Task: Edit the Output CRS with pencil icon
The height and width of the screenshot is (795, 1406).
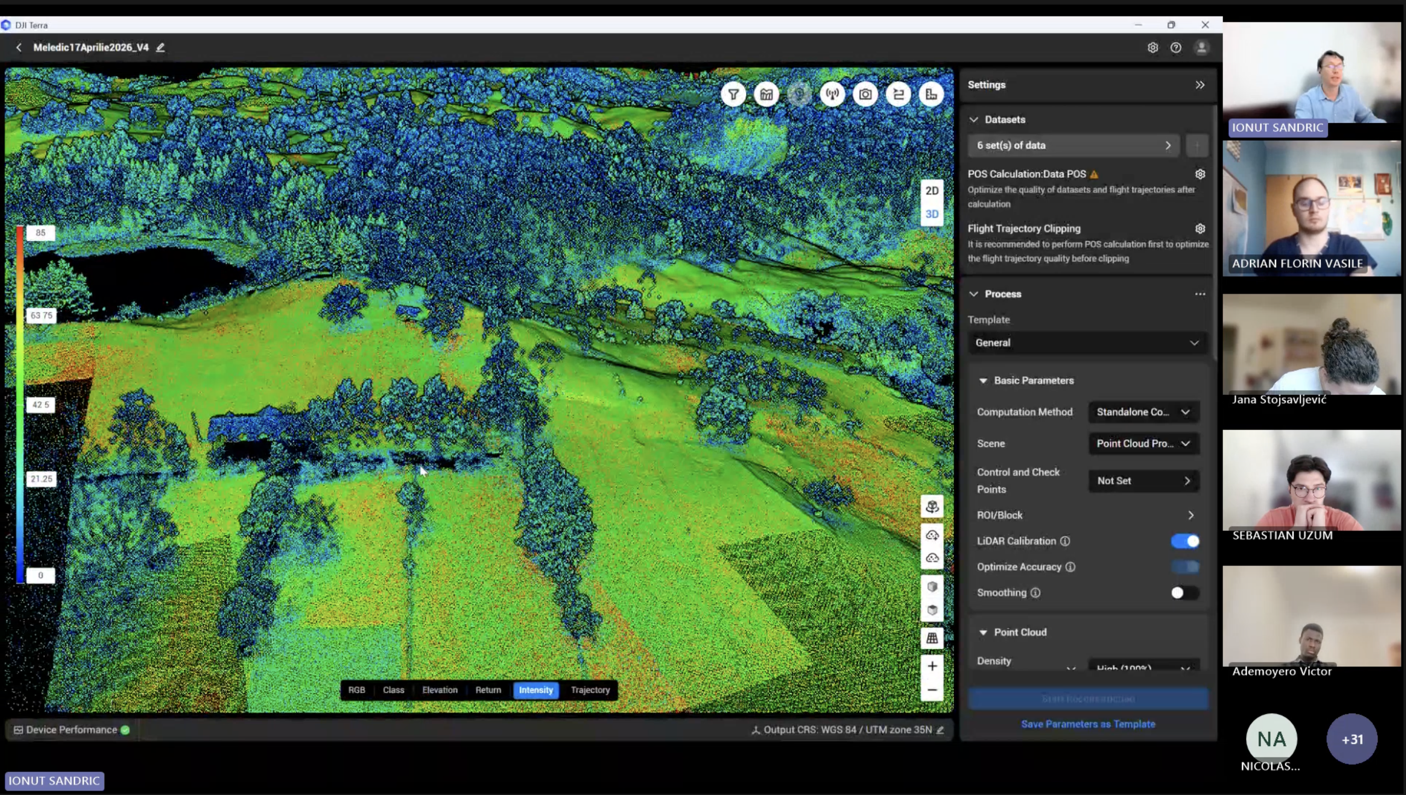Action: [939, 730]
